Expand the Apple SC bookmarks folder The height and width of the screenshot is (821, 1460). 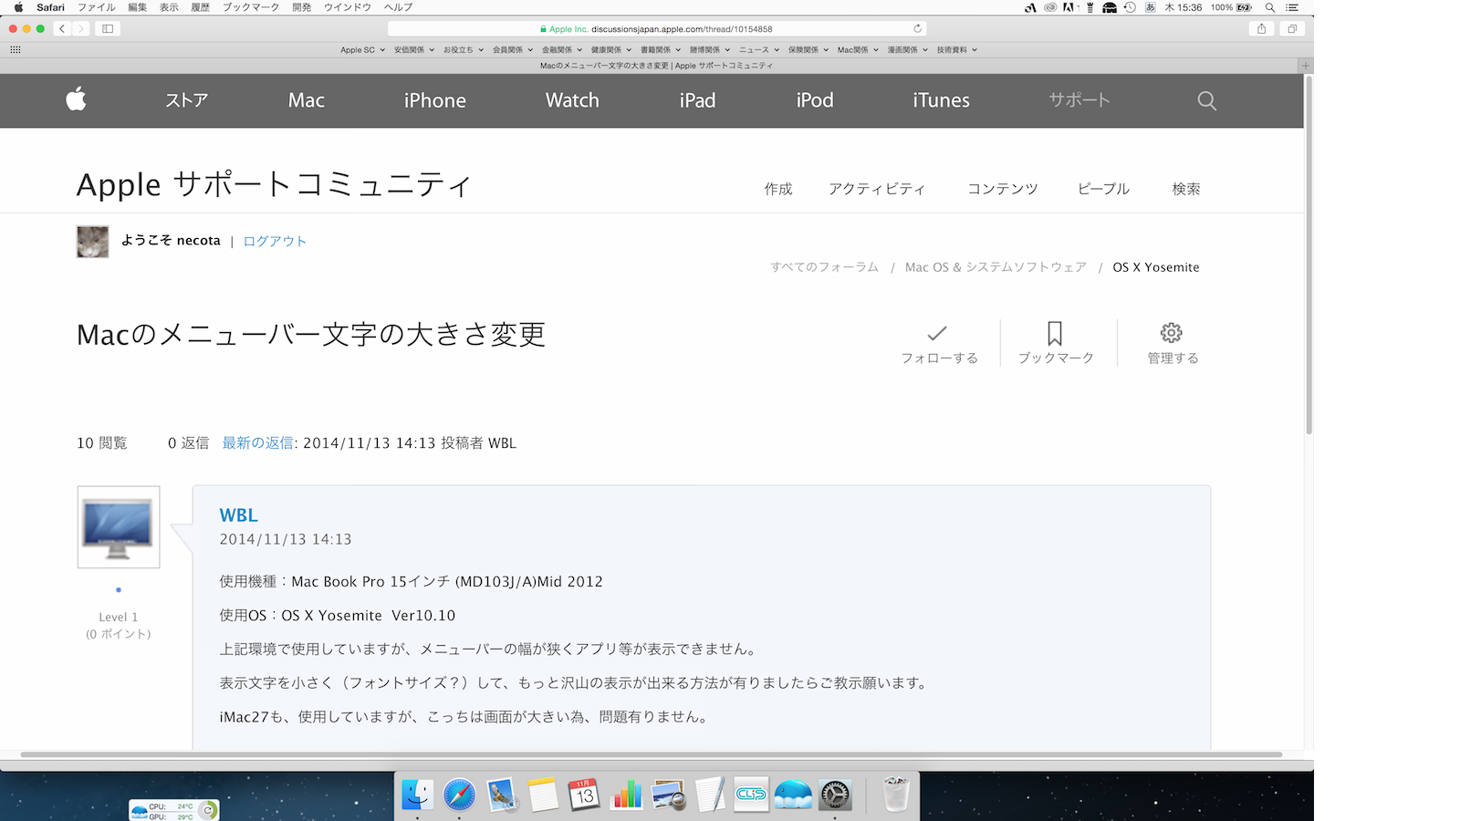362,50
